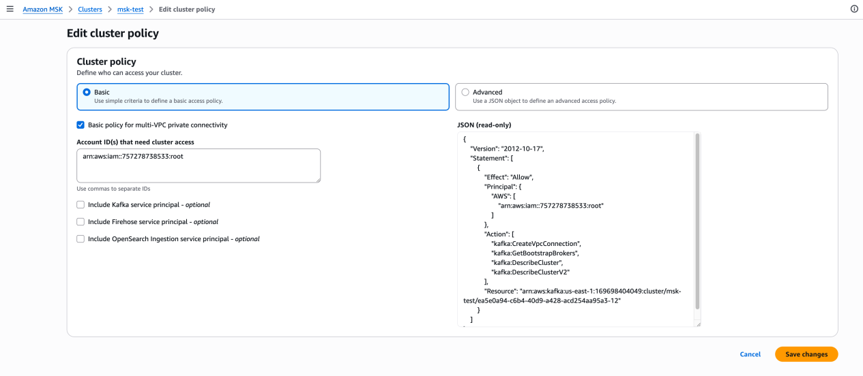The height and width of the screenshot is (376, 863).
Task: Go to Amazon MSK breadcrumb link
Action: (42, 10)
